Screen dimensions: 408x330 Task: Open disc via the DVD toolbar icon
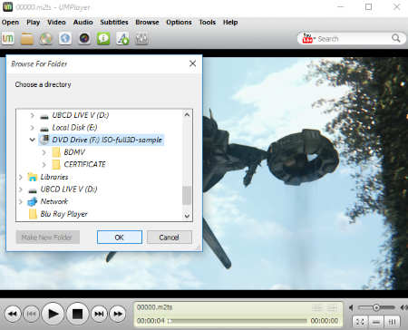[x=46, y=39]
